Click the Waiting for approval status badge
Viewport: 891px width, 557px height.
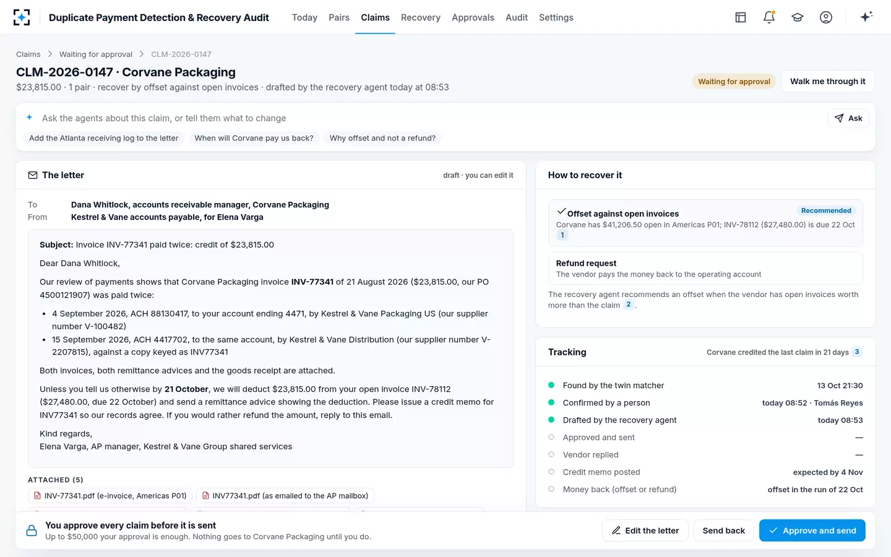734,81
